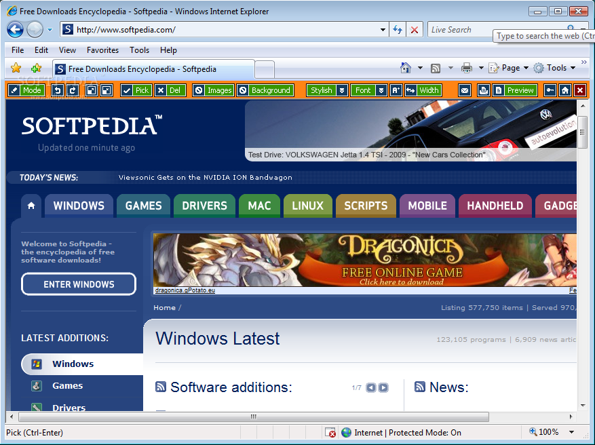595x445 pixels.
Task: Open the Help menu
Action: click(168, 50)
